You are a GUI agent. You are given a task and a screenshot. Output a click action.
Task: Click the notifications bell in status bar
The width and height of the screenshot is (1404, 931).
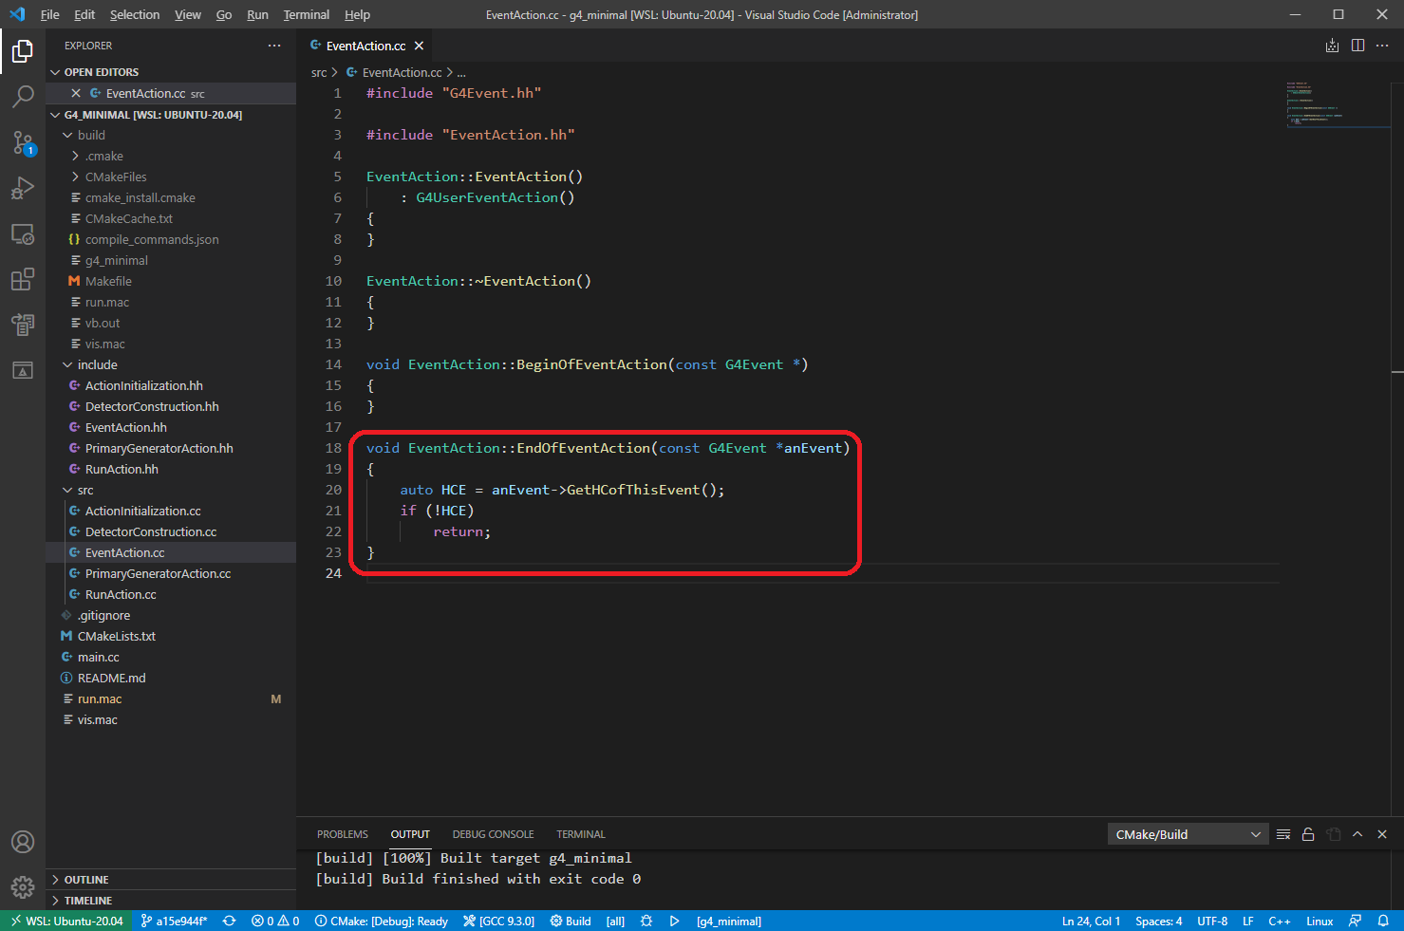[1383, 921]
